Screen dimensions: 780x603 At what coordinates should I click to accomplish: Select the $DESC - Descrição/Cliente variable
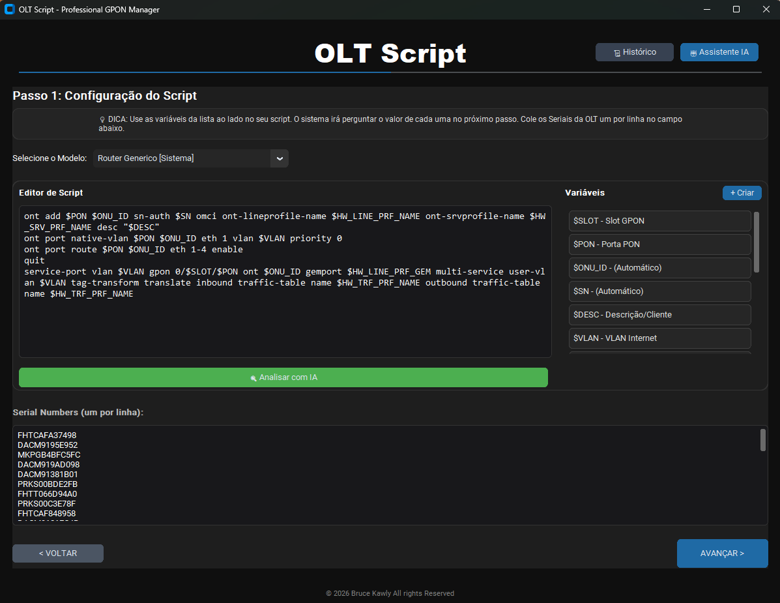(659, 314)
